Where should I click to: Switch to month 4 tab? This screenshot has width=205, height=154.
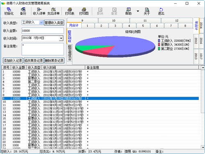(x=129, y=26)
